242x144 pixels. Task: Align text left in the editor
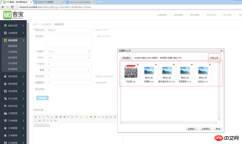pos(57,117)
